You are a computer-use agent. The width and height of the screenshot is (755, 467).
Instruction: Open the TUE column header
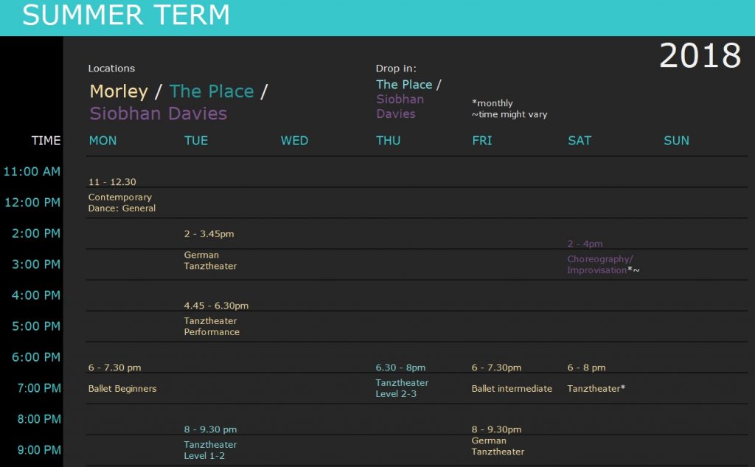tap(196, 141)
